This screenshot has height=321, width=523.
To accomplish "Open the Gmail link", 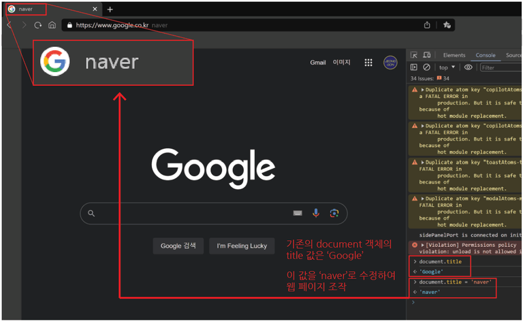I will coord(318,63).
